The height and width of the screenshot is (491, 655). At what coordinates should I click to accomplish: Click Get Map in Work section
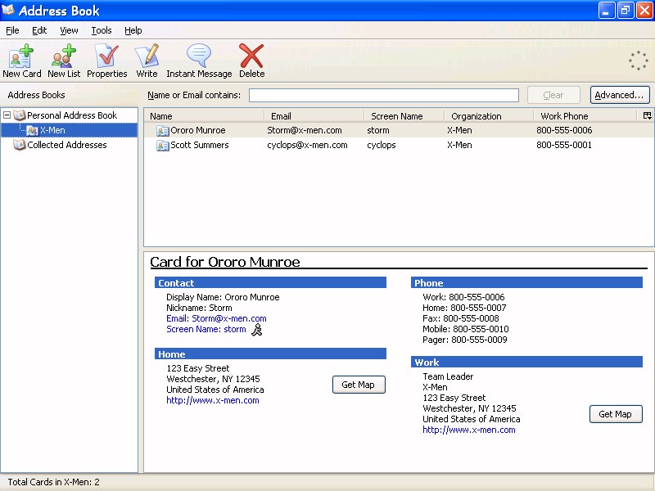pyautogui.click(x=616, y=414)
